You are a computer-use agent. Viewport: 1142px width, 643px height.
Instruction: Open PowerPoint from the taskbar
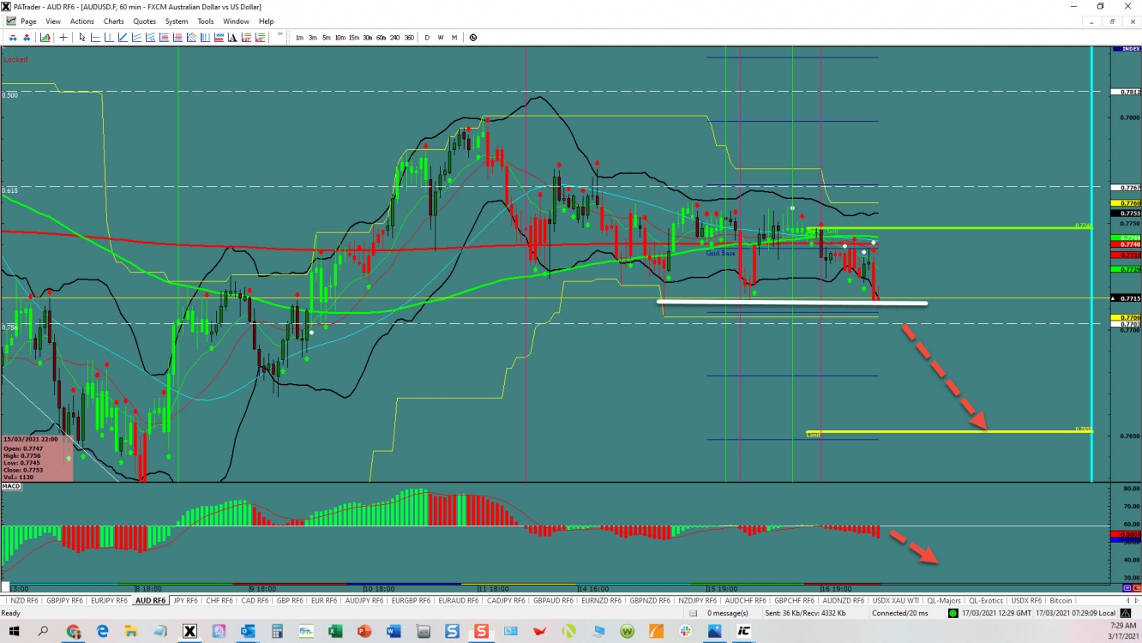tap(364, 632)
